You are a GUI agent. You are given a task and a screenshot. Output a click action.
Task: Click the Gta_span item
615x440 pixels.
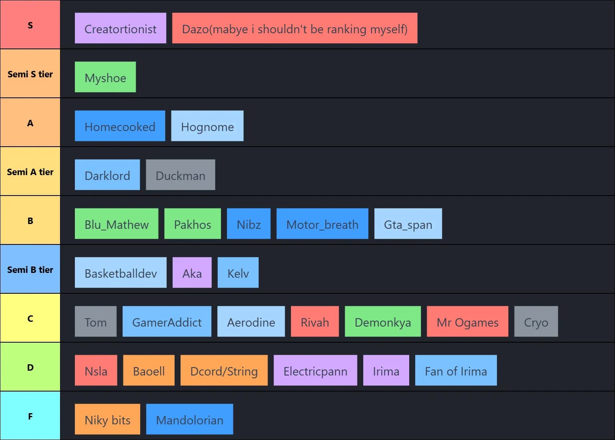coord(408,224)
